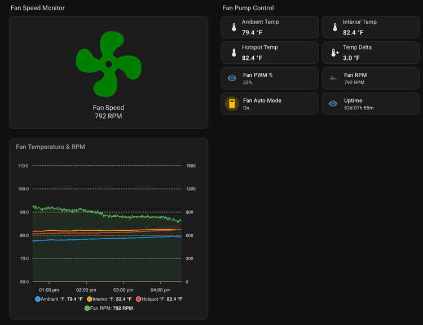Toggle the Fan Auto Mode yellow switch icon
Image resolution: width=423 pixels, height=325 pixels.
(232, 104)
